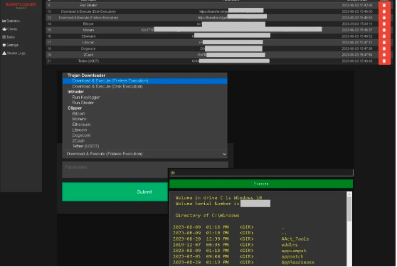Open the Tasks sidebar item
The width and height of the screenshot is (397, 267).
coord(9,37)
